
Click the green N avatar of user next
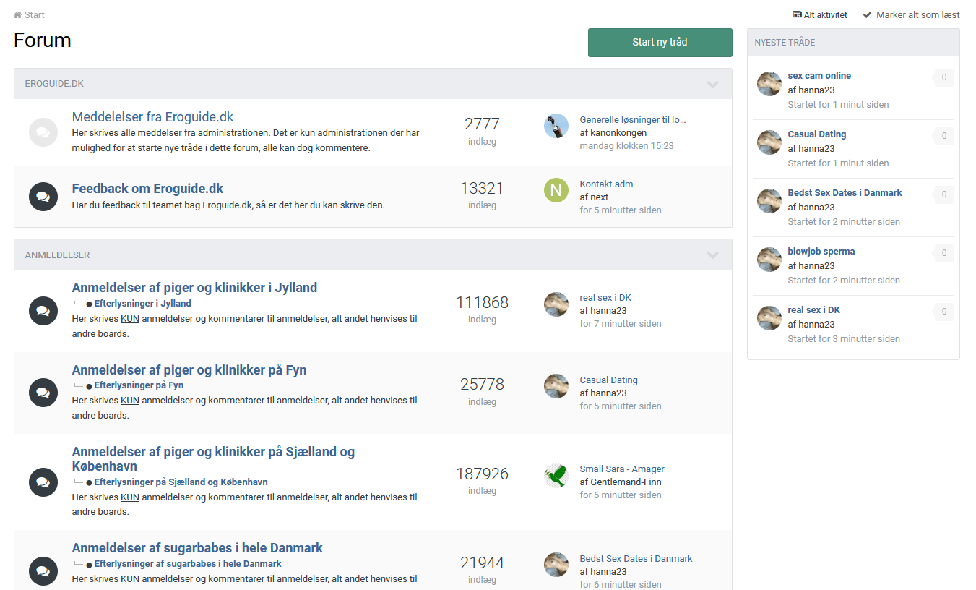pyautogui.click(x=556, y=190)
